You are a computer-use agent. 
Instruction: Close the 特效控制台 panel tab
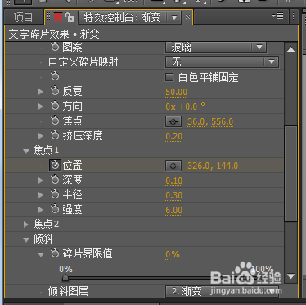click(x=187, y=17)
